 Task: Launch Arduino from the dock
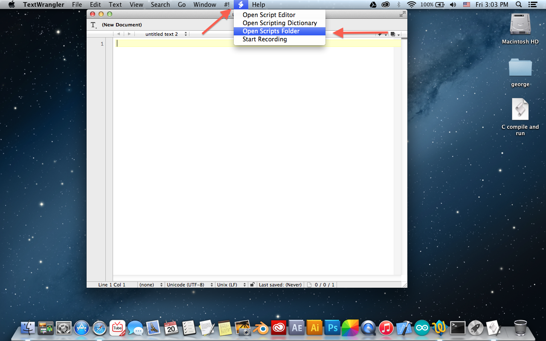pyautogui.click(x=422, y=328)
